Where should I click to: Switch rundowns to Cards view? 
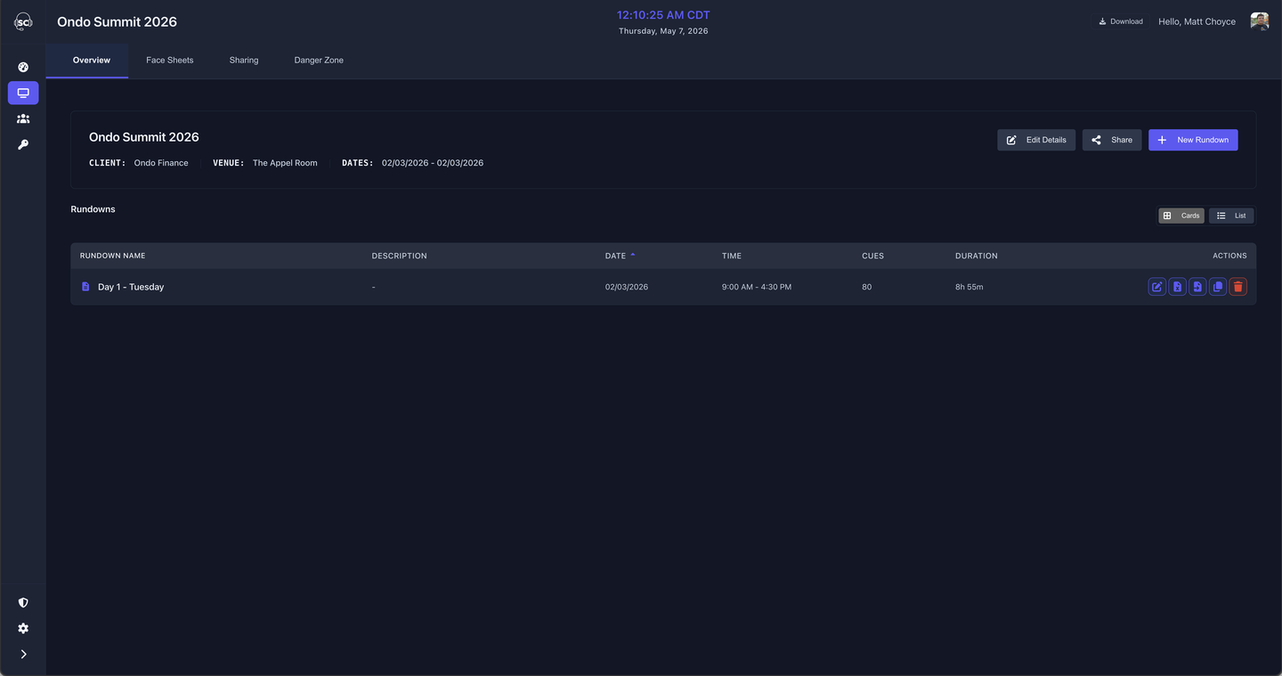[1181, 216]
